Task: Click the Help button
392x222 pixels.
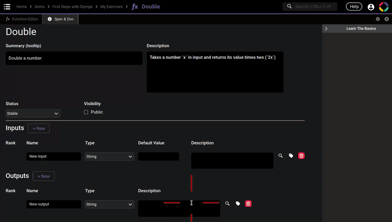Action: (x=354, y=7)
